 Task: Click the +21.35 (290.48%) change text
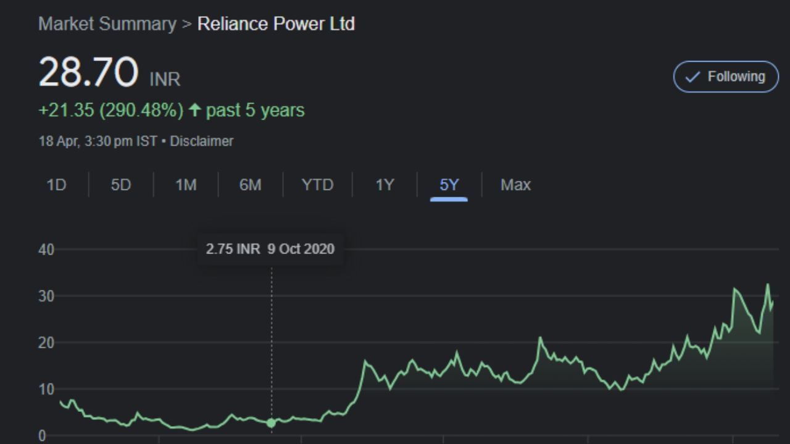(111, 110)
